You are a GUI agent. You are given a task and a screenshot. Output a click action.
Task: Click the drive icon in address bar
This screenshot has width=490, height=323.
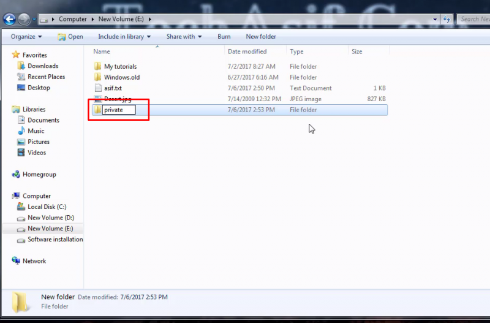tap(44, 20)
